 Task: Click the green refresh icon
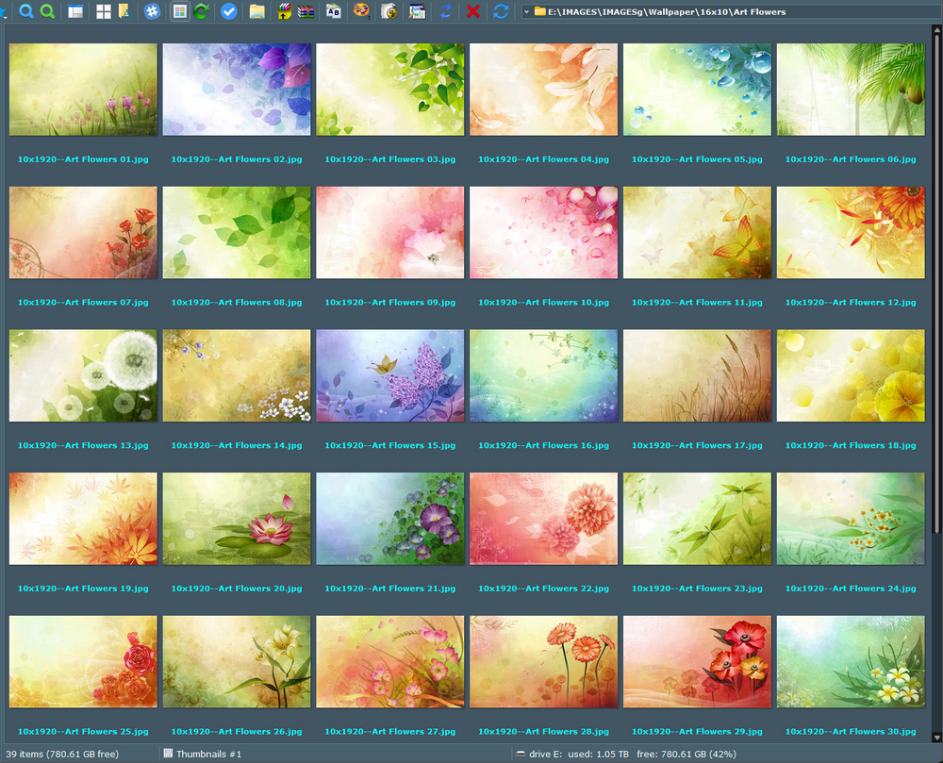pos(202,12)
